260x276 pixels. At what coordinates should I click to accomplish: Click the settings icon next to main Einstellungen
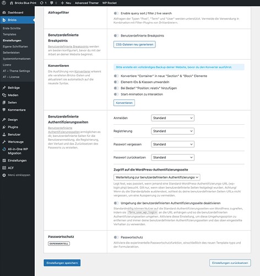click(x=4, y=161)
